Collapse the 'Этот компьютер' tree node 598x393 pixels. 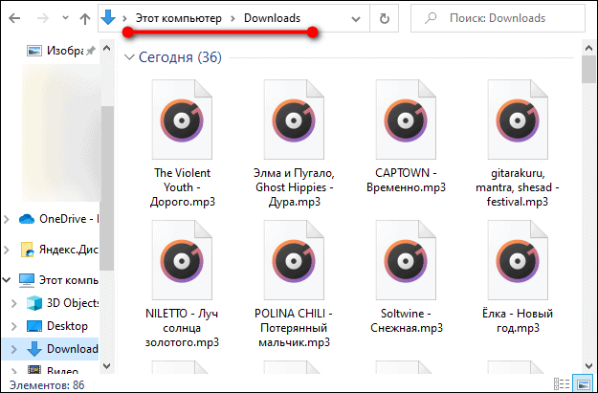pyautogui.click(x=7, y=280)
